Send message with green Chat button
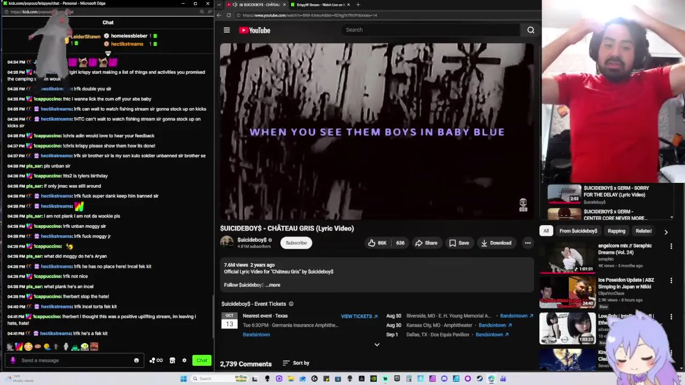The height and width of the screenshot is (385, 685). (202, 360)
